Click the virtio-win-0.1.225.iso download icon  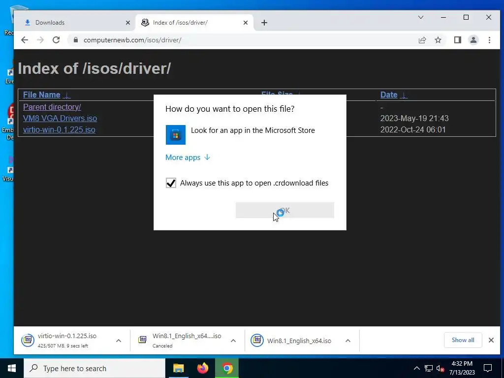coord(28,341)
